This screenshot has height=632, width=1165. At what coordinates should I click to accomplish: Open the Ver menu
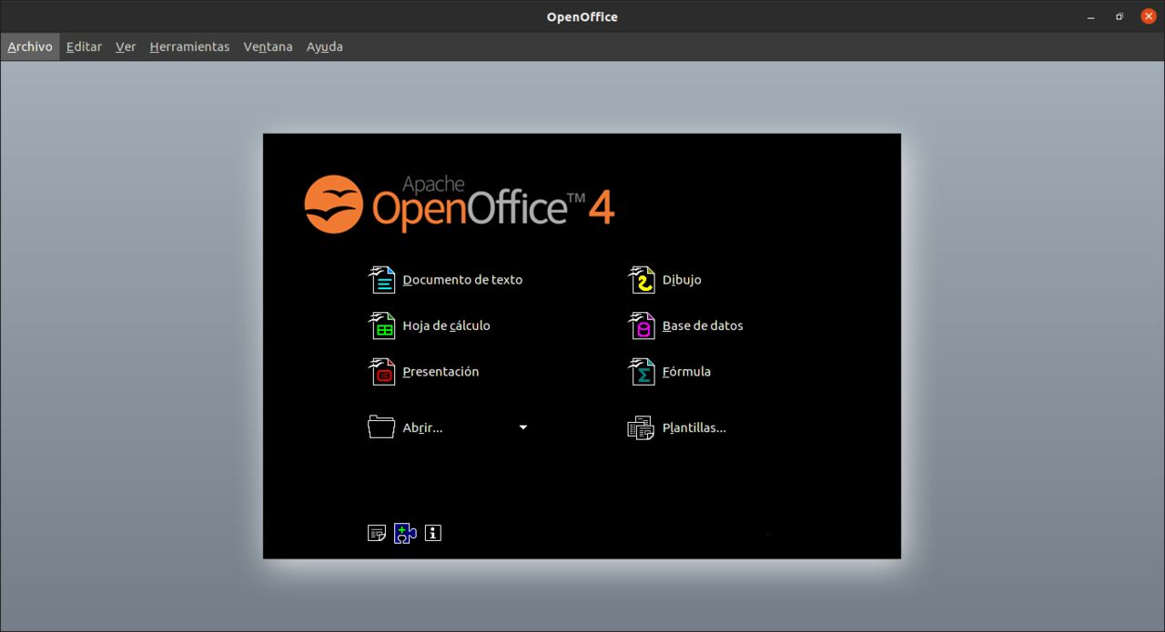[126, 46]
